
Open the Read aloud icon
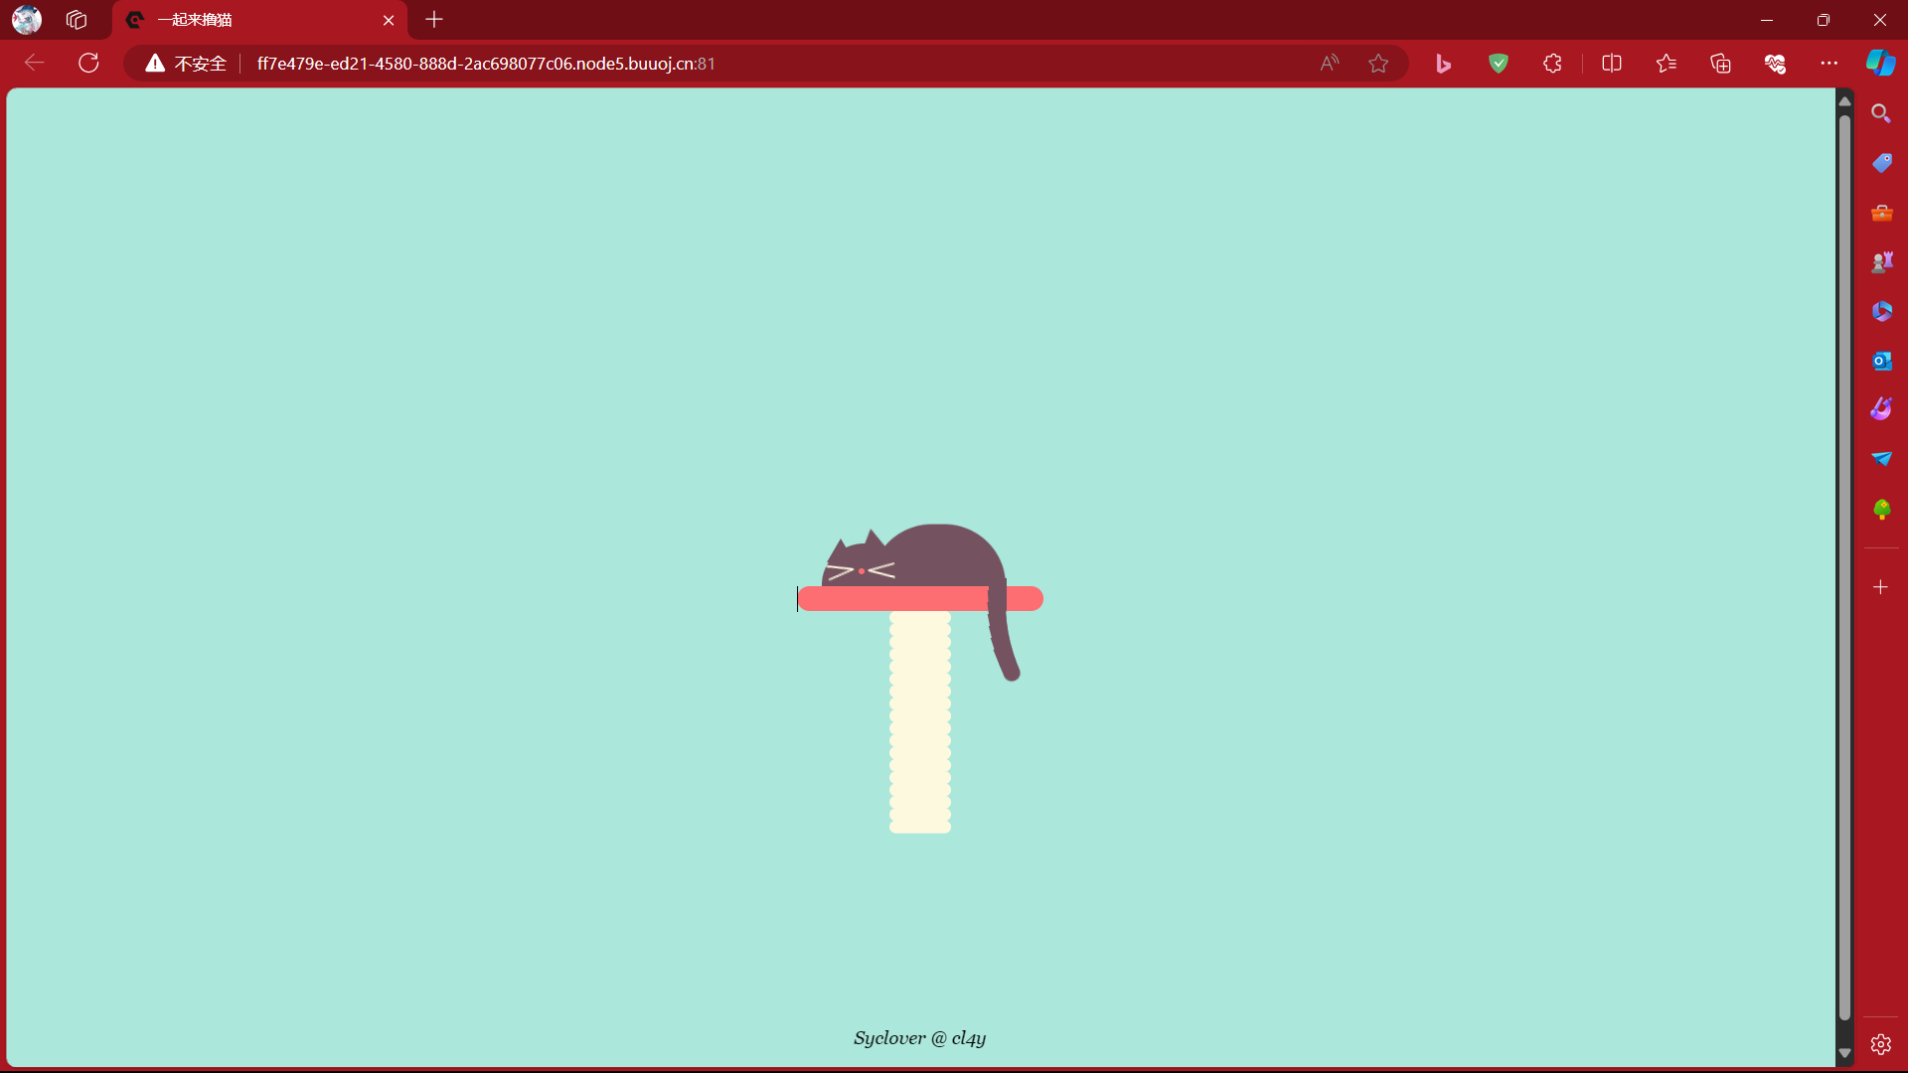pyautogui.click(x=1330, y=63)
